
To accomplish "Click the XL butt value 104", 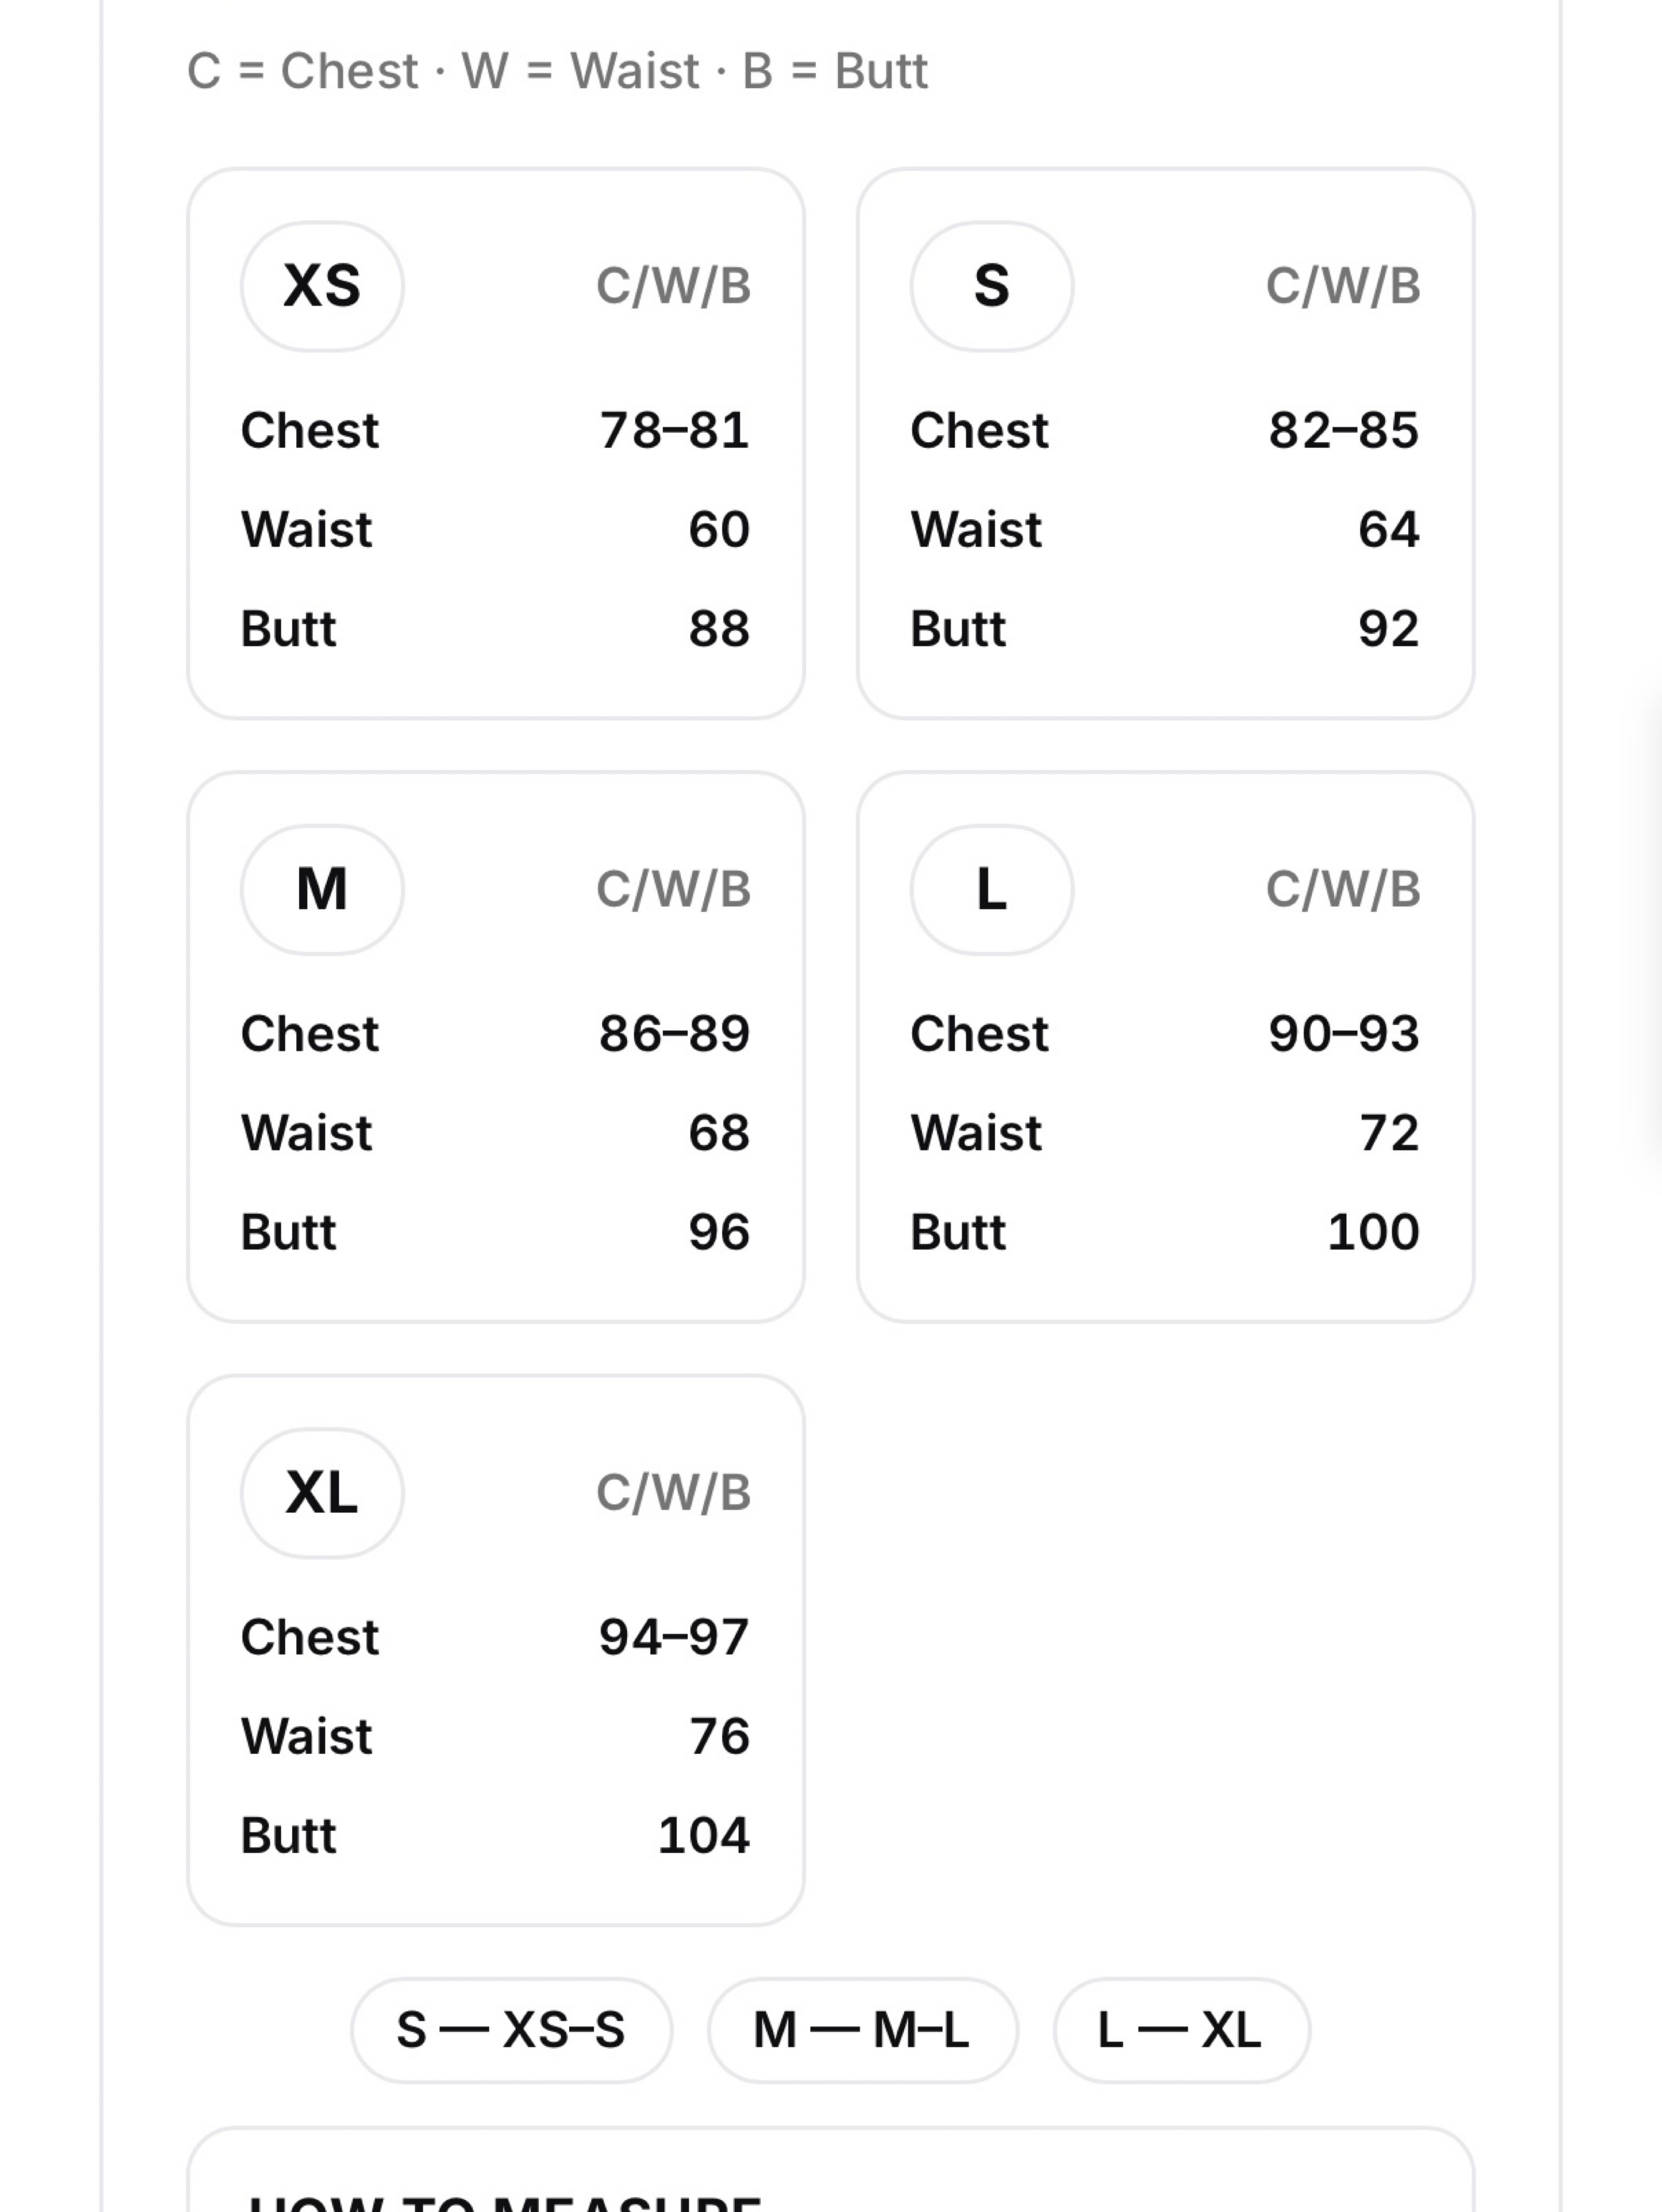I will pos(704,1836).
